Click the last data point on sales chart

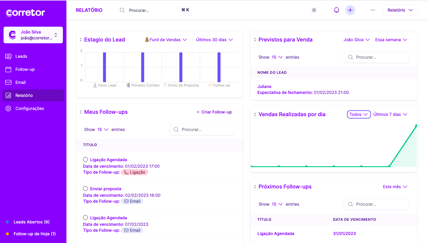click(x=416, y=126)
